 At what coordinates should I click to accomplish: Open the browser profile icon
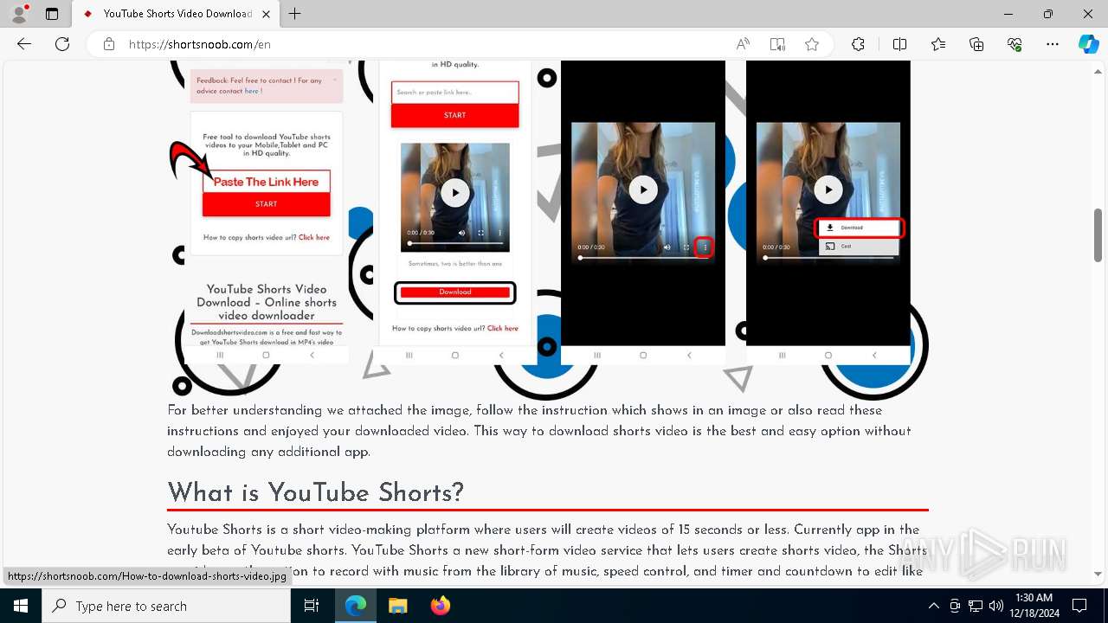tap(19, 14)
